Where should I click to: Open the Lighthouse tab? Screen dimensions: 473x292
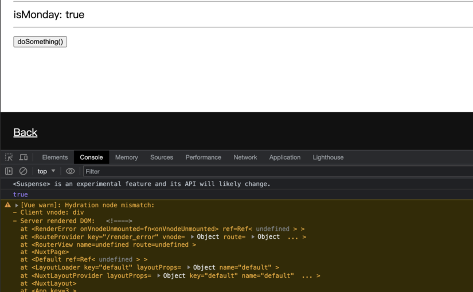[328, 157]
